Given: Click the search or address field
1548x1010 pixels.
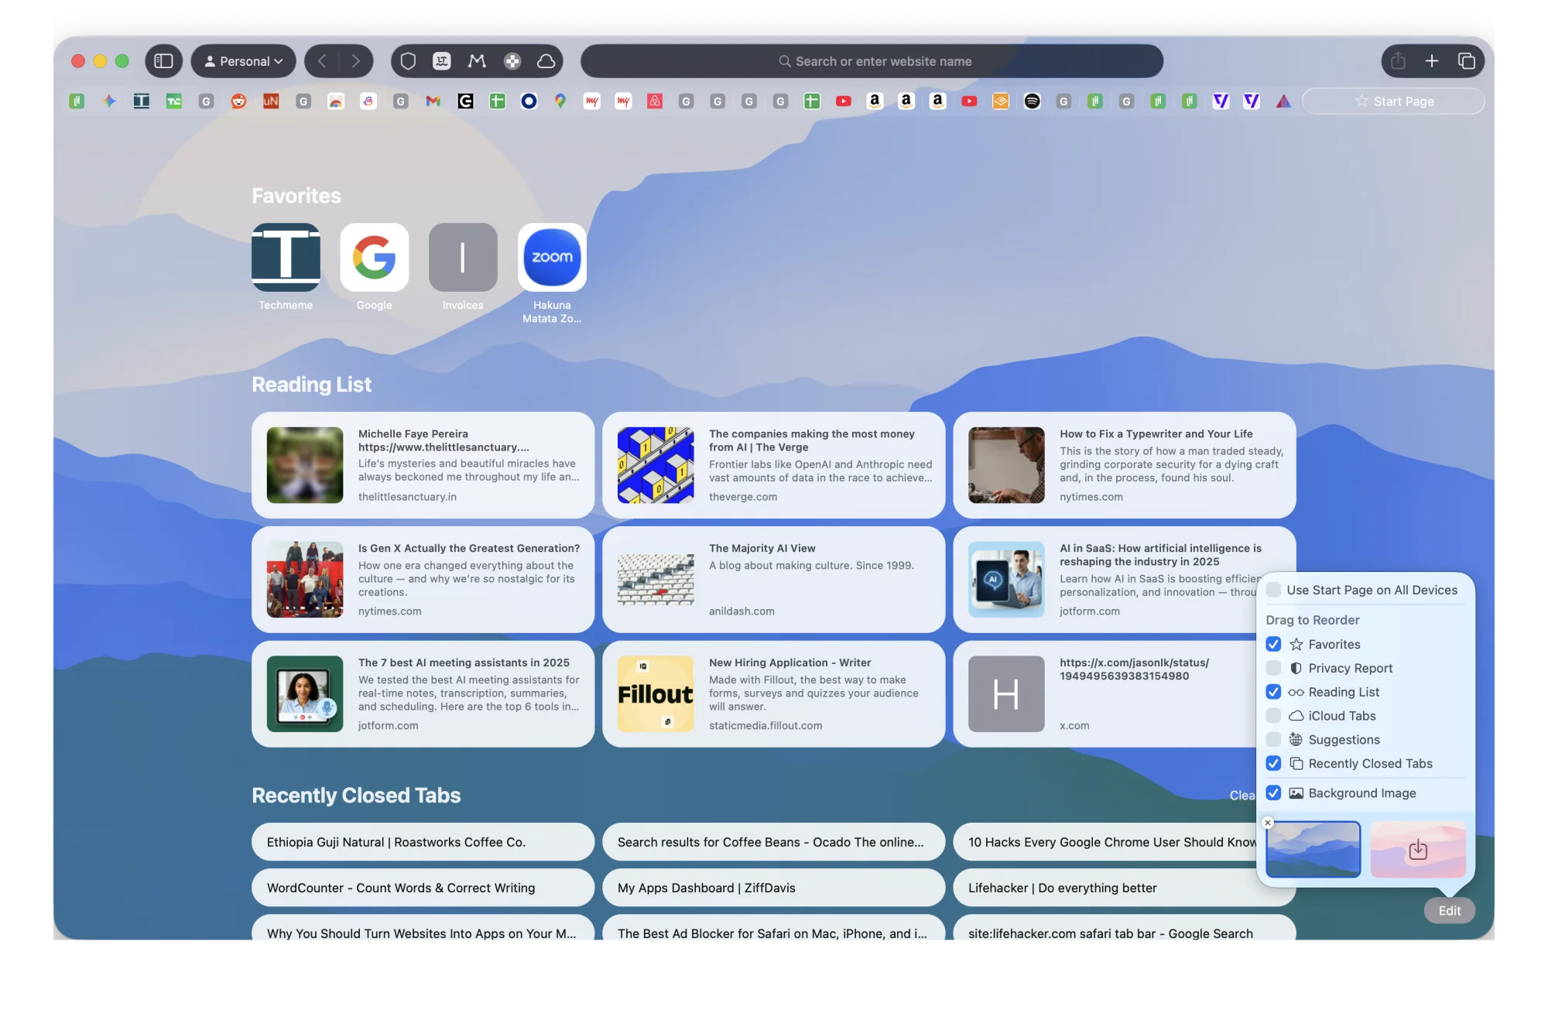Looking at the screenshot, I should (873, 60).
